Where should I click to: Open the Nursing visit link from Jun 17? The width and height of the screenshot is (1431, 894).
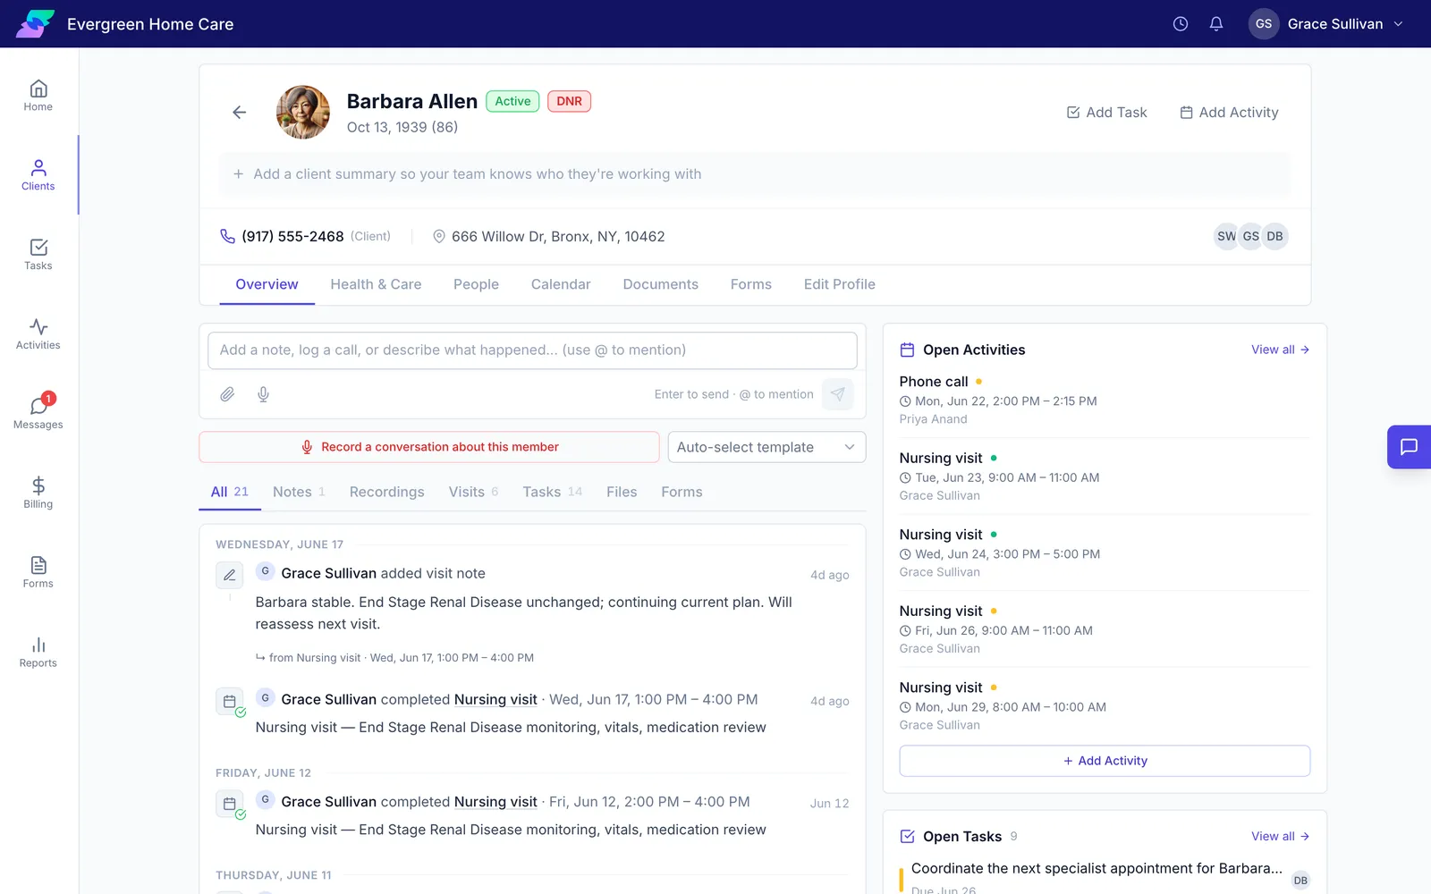point(495,699)
